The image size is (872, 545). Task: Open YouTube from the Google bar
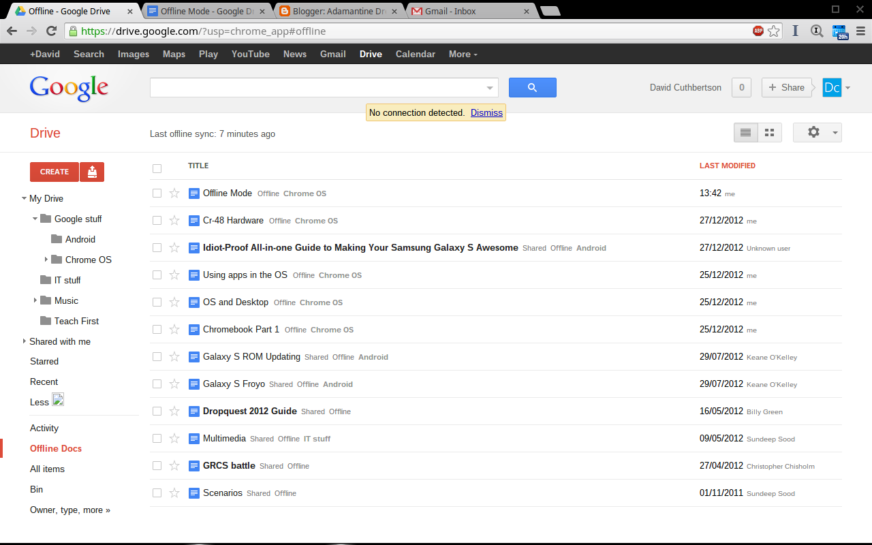251,54
